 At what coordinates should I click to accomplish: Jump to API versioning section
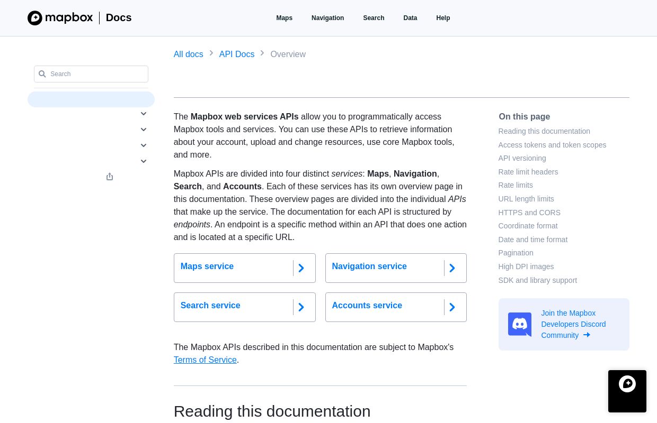point(522,158)
